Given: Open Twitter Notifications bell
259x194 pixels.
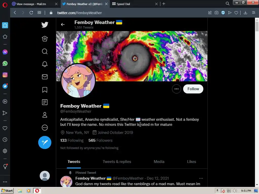Looking at the screenshot, I should tap(45, 64).
